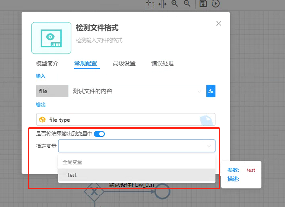Click the file-format detection module icon thumbnail
This screenshot has height=207, width=285.
point(51,38)
